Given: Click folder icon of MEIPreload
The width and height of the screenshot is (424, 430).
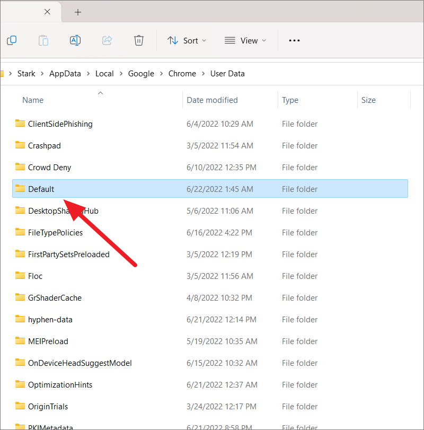Looking at the screenshot, I should click(x=20, y=340).
